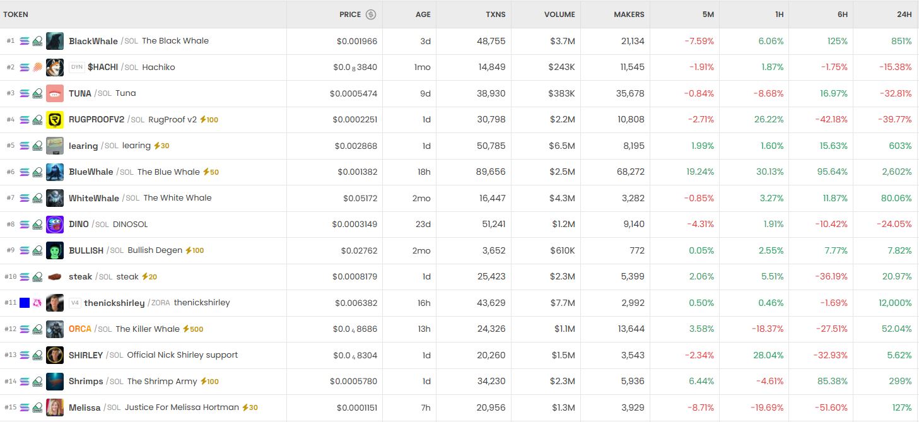Open the SHIRLEY Official Nick Shirley support pair

pyautogui.click(x=86, y=355)
